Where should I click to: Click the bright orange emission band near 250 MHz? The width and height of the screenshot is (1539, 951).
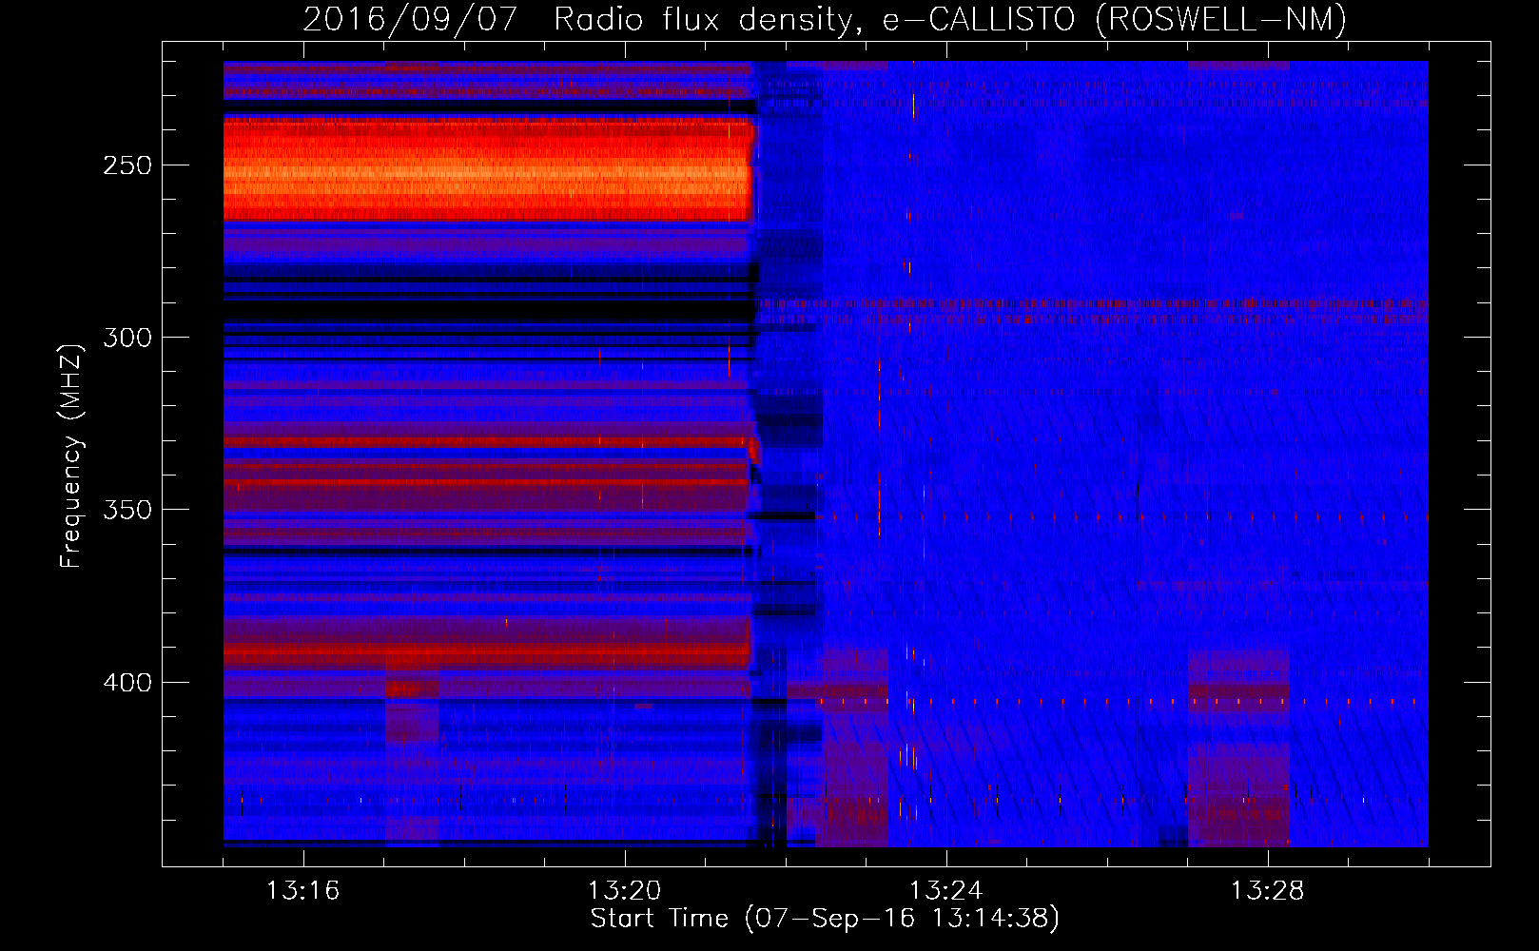(488, 169)
